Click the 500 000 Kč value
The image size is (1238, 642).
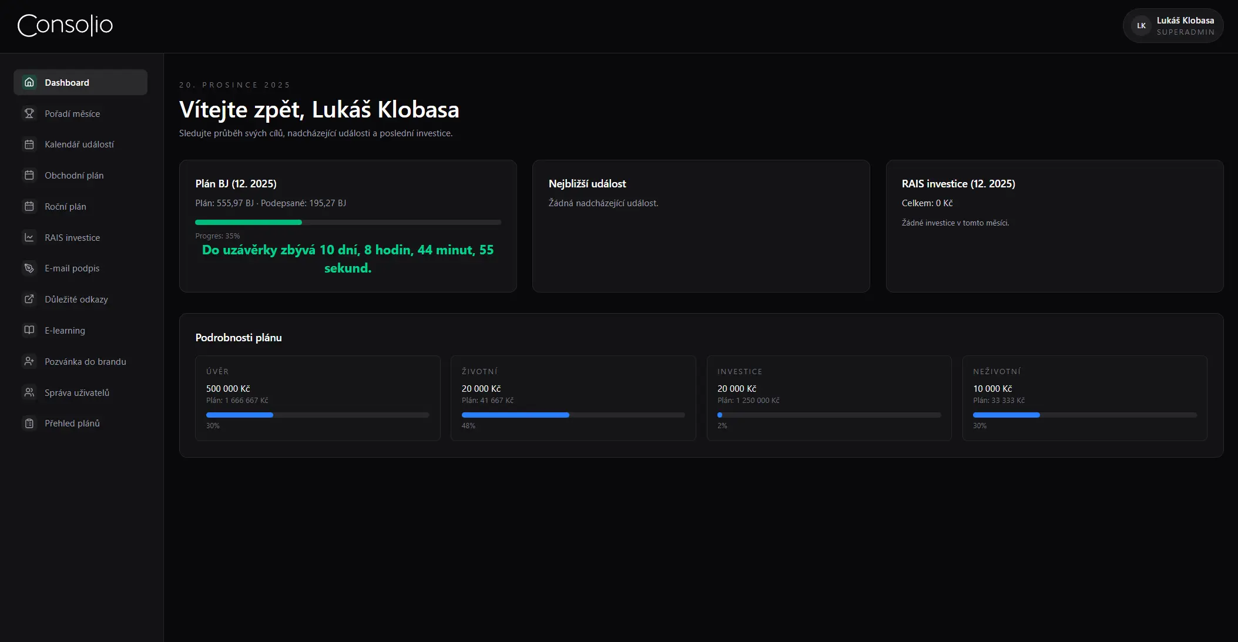[228, 389]
